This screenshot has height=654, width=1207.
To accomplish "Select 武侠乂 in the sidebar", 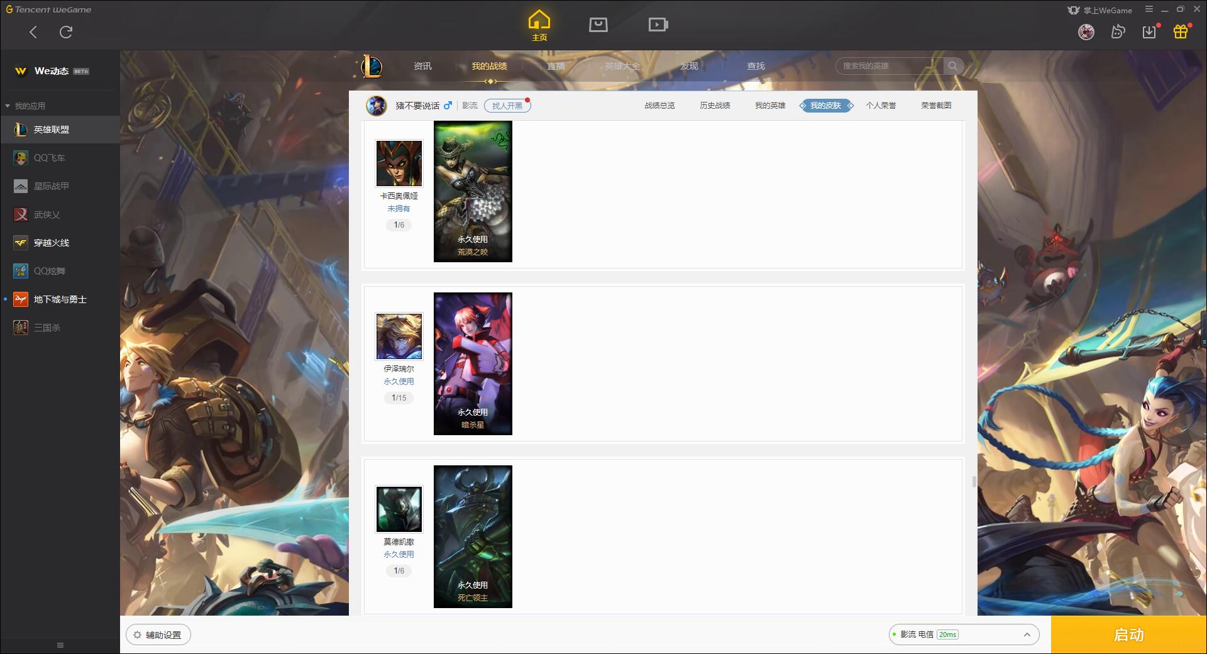I will pos(60,214).
